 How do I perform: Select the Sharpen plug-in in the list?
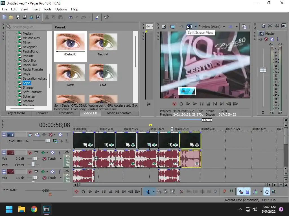(29, 87)
